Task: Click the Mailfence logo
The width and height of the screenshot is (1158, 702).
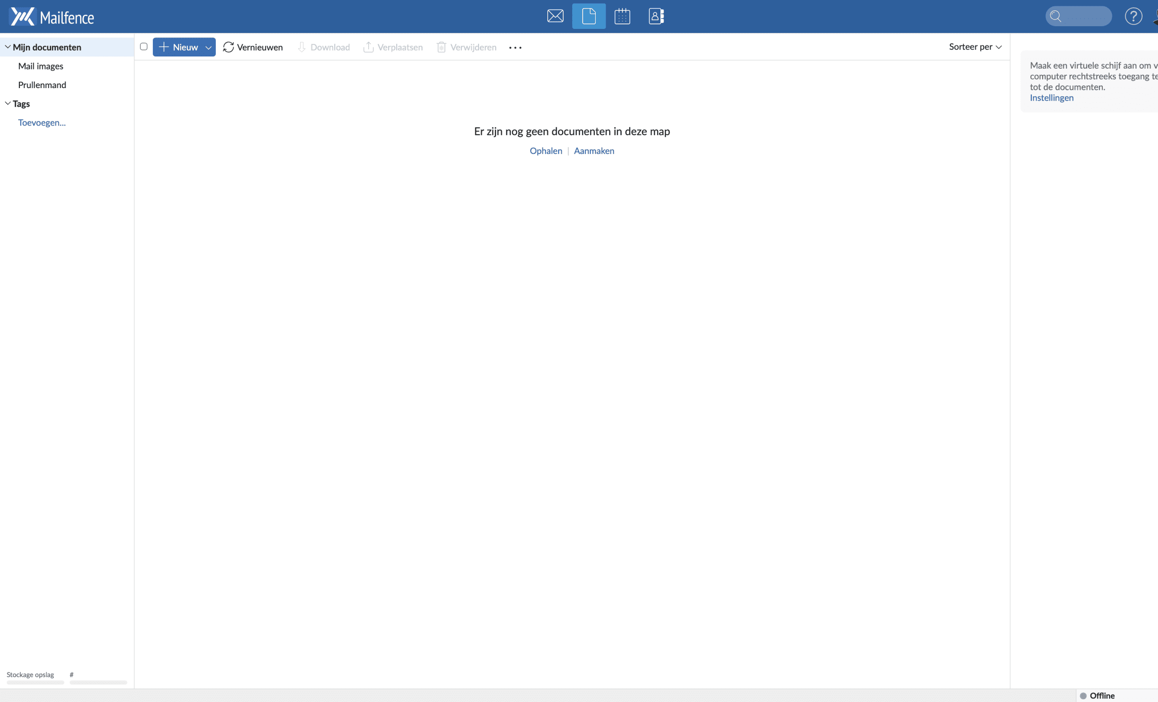Action: point(52,16)
